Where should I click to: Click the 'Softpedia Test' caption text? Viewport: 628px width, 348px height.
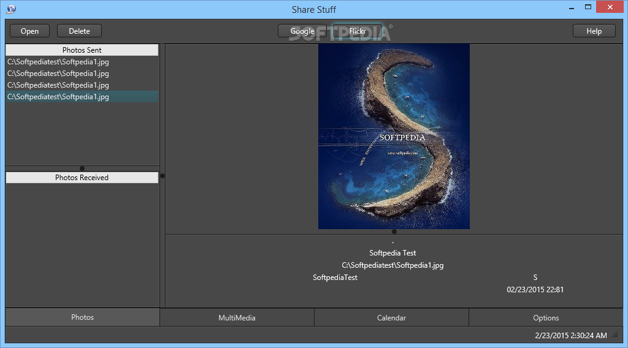coord(392,253)
